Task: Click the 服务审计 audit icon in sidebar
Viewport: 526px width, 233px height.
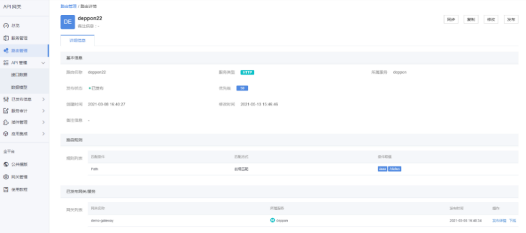Action: 6,111
